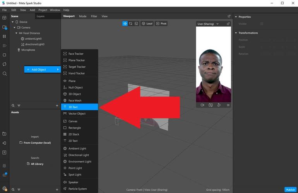Click the Assets panel plus button

(57, 190)
